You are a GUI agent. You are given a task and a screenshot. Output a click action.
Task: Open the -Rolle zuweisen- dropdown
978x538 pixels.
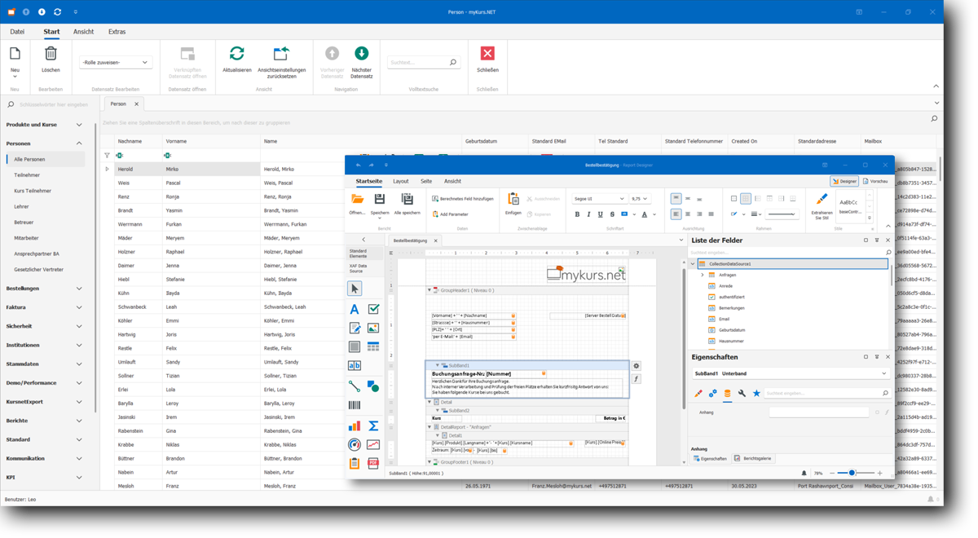(116, 62)
